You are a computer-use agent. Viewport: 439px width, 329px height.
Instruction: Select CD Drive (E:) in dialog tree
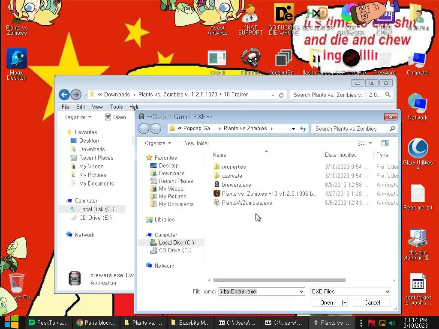[x=171, y=250]
